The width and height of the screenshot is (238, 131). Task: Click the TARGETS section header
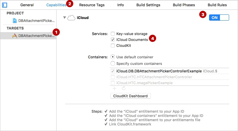pos(15,28)
